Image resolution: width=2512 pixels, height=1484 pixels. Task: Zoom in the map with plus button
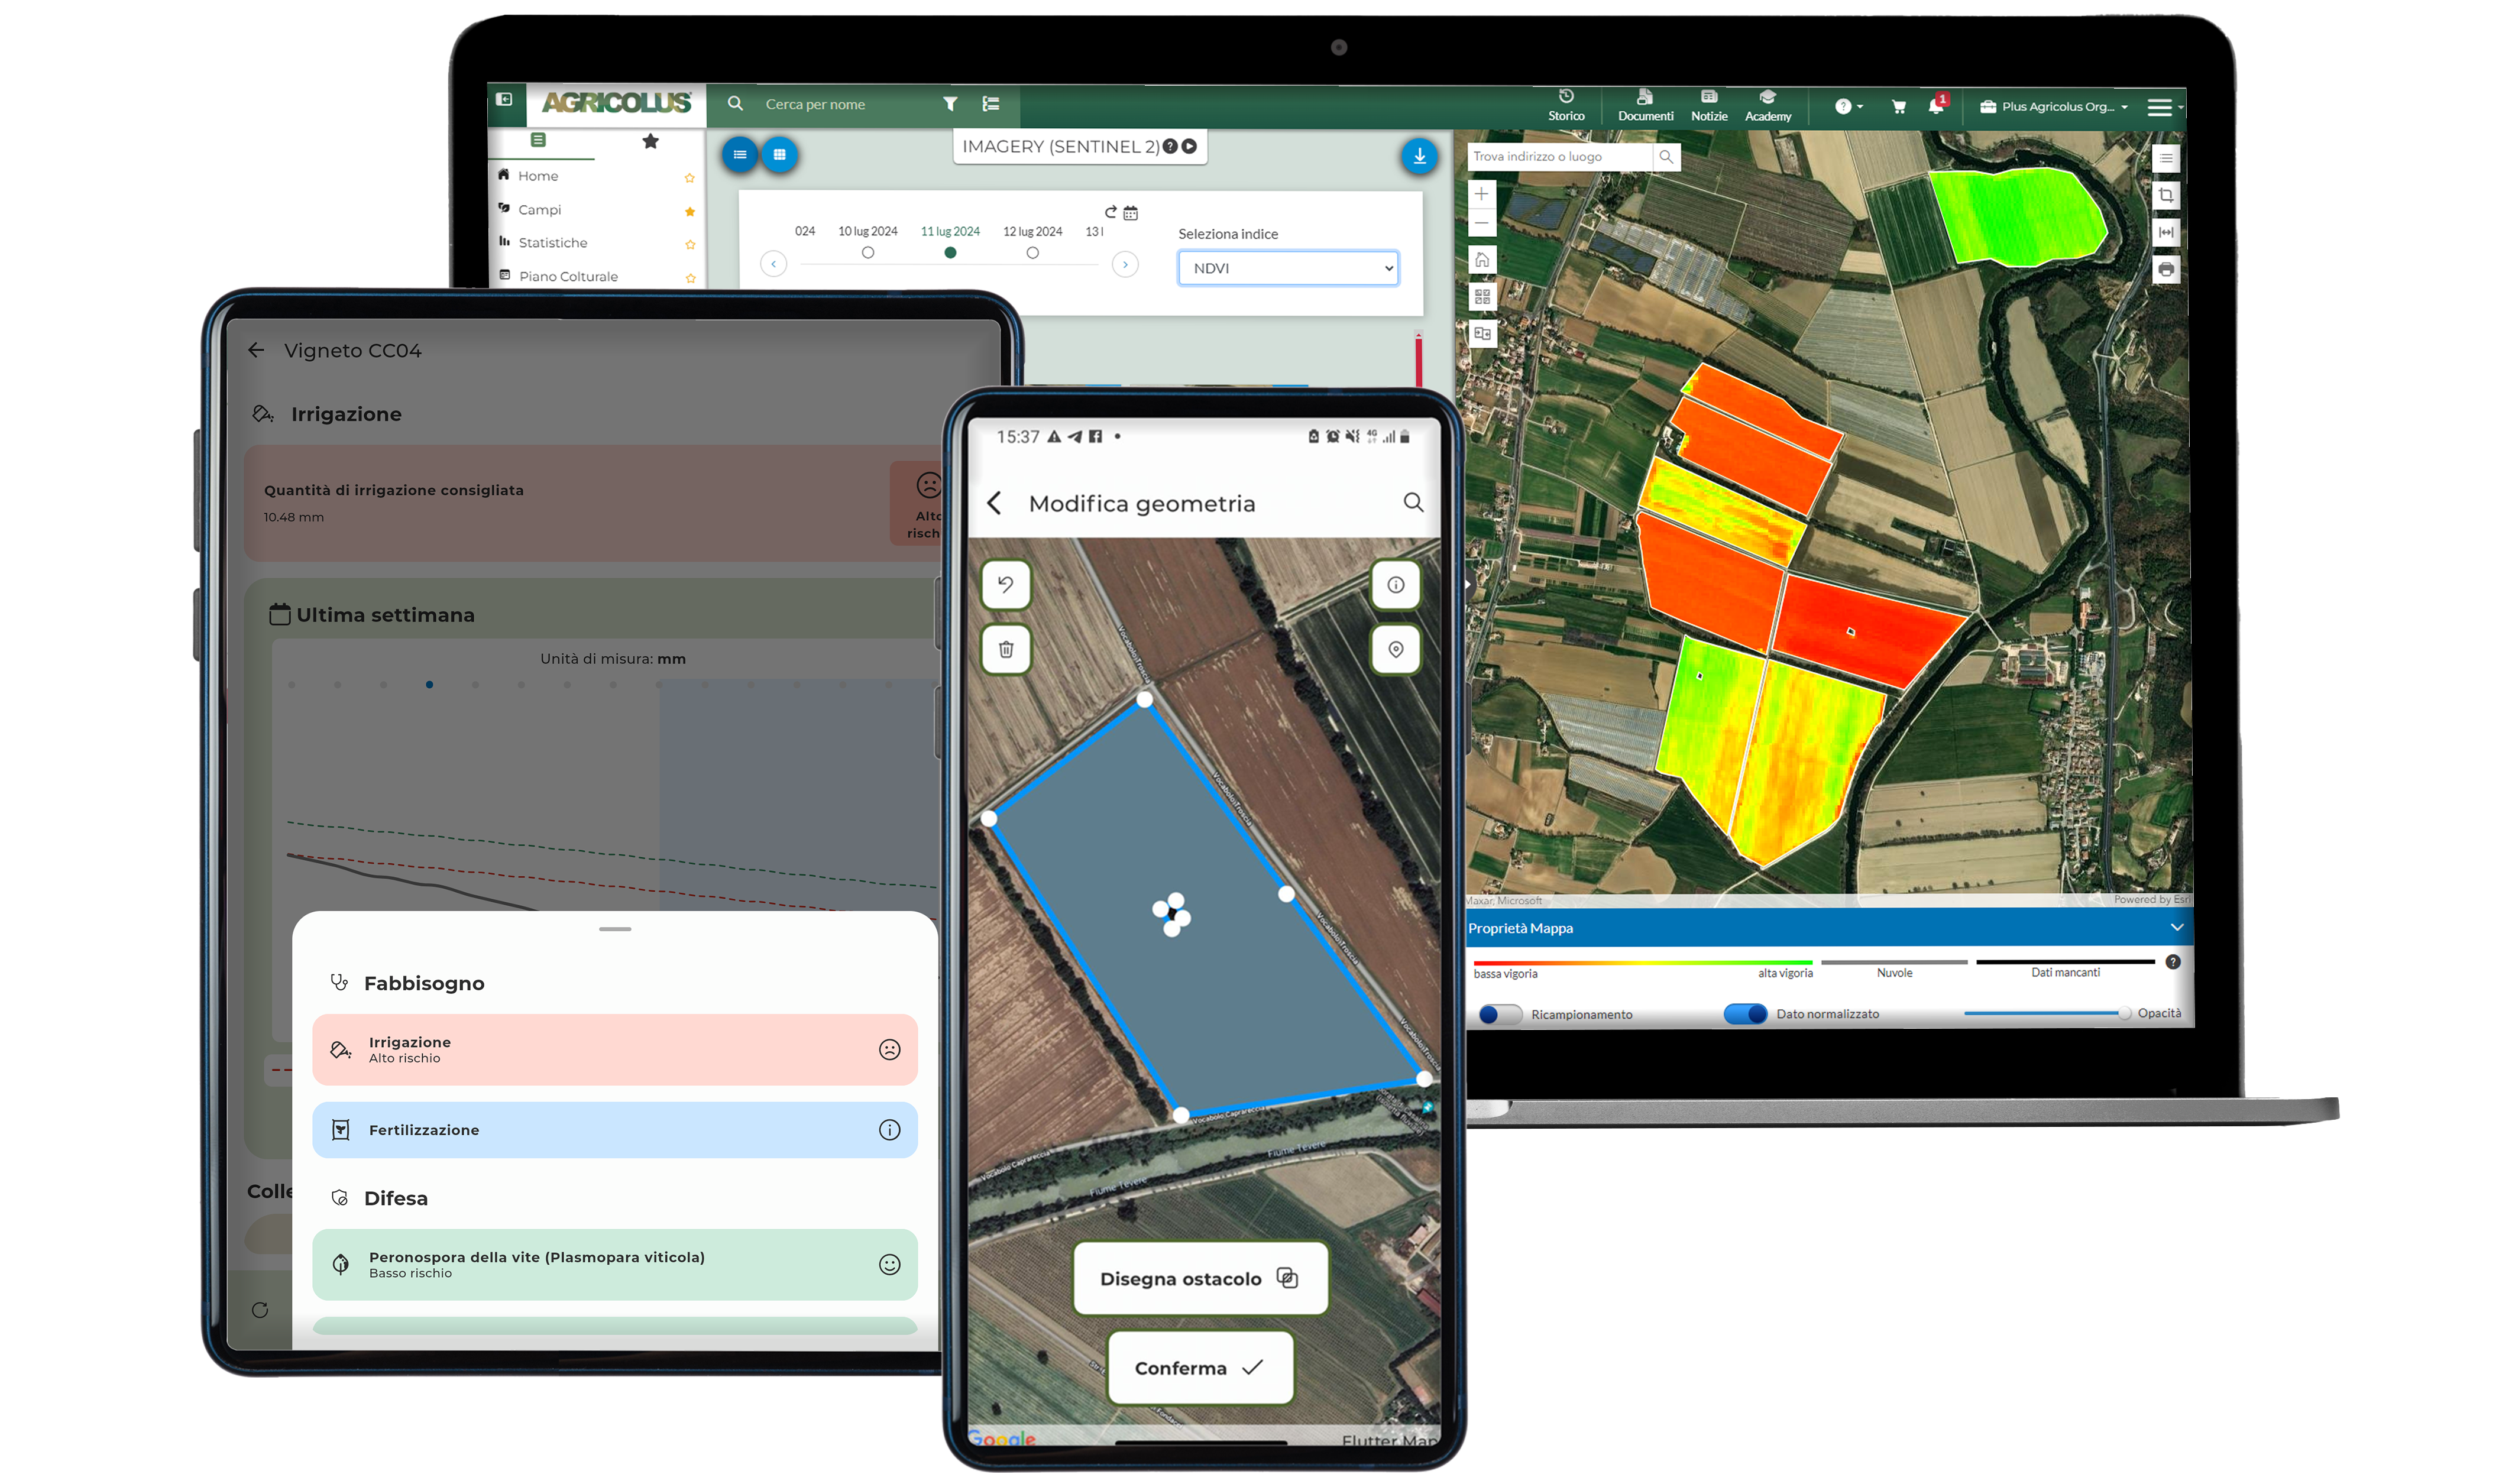coord(1482,194)
